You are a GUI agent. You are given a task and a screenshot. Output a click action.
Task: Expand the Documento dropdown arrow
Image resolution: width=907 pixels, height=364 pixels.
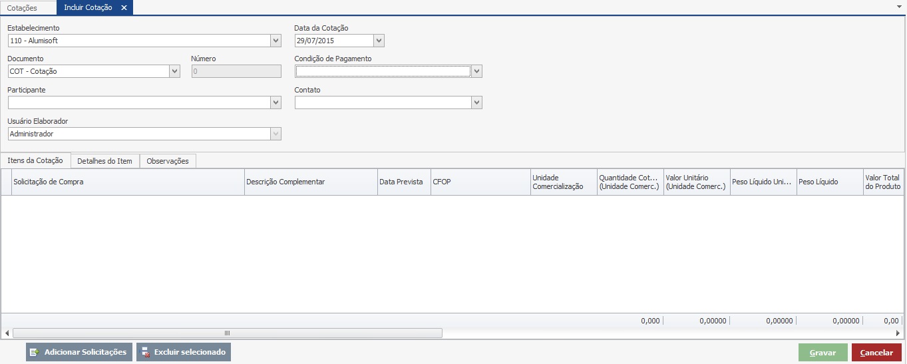175,71
